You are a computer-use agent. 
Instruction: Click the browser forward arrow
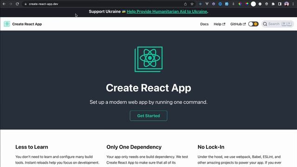[11, 4]
